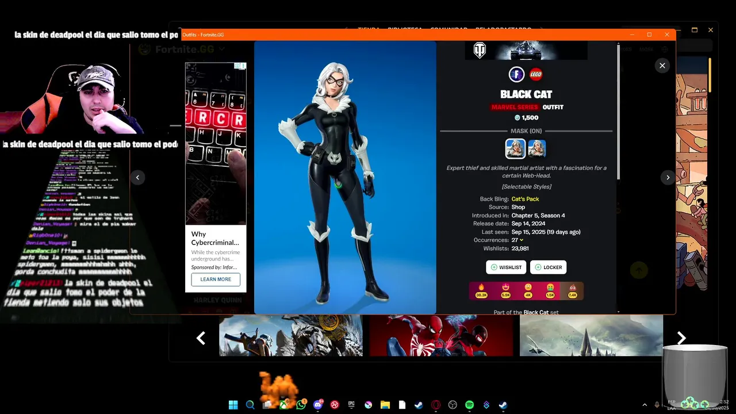Open the Spider-Man game thumbnail in Steam
Image resolution: width=736 pixels, height=414 pixels.
(441, 335)
